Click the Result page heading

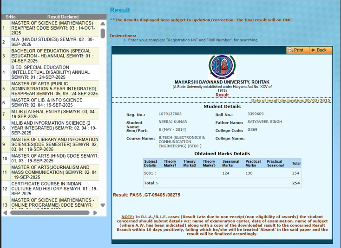(x=120, y=10)
